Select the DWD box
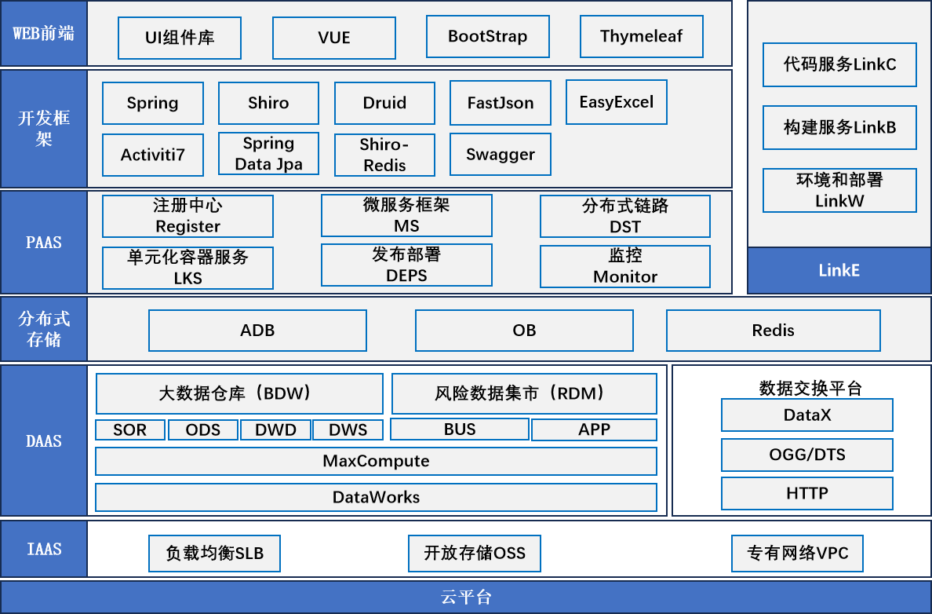Screen dimensions: 932x614 pos(276,429)
